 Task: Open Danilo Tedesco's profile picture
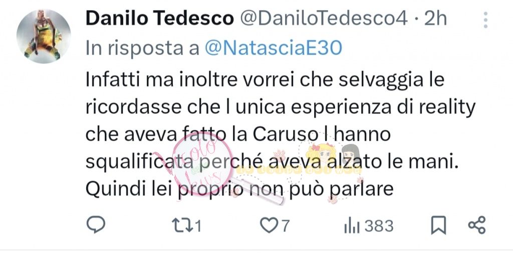click(x=44, y=36)
